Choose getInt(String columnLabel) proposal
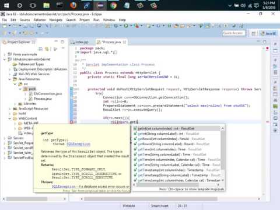Image resolution: width=280 pixels, height=210 pixels. pos(177,134)
